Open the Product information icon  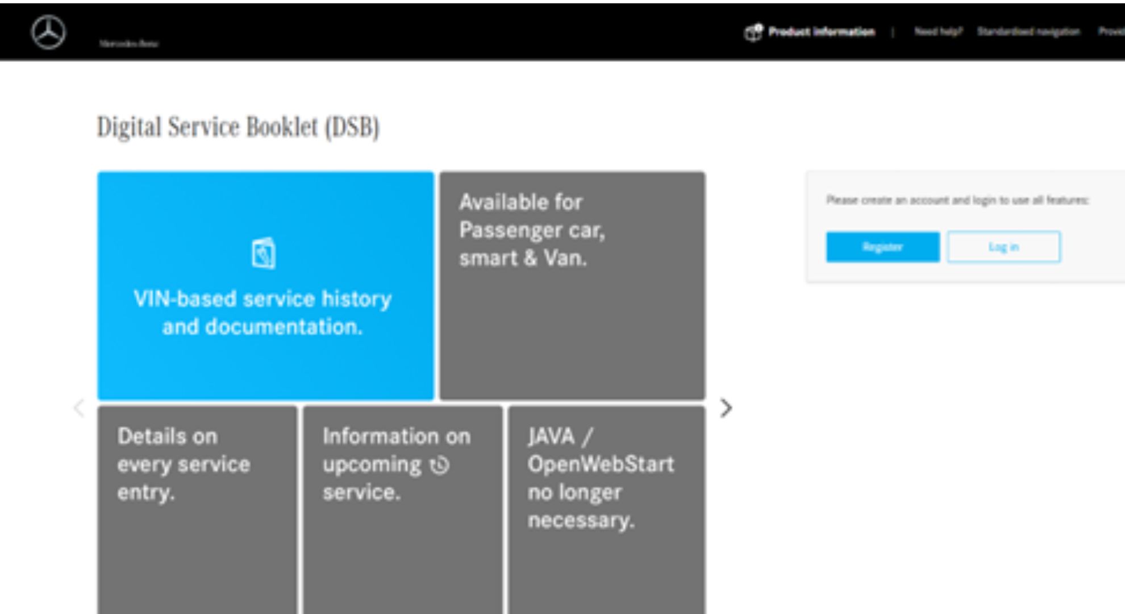(753, 32)
